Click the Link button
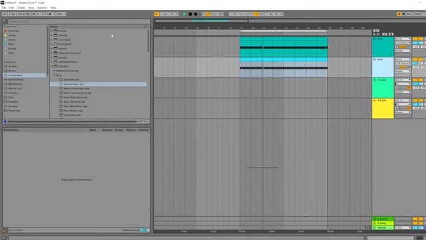426x240 pixels. [5, 14]
